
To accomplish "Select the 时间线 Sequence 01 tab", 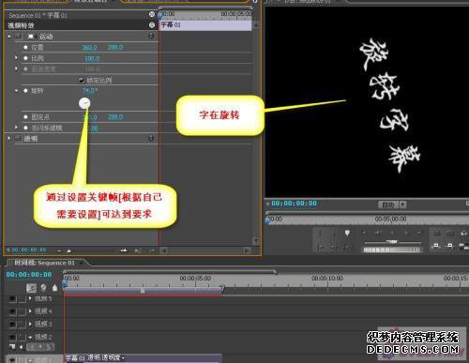I will coord(45,263).
